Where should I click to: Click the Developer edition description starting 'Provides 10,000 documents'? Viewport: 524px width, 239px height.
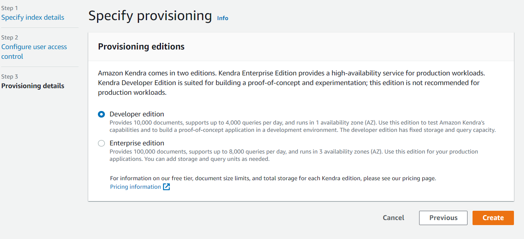click(303, 126)
